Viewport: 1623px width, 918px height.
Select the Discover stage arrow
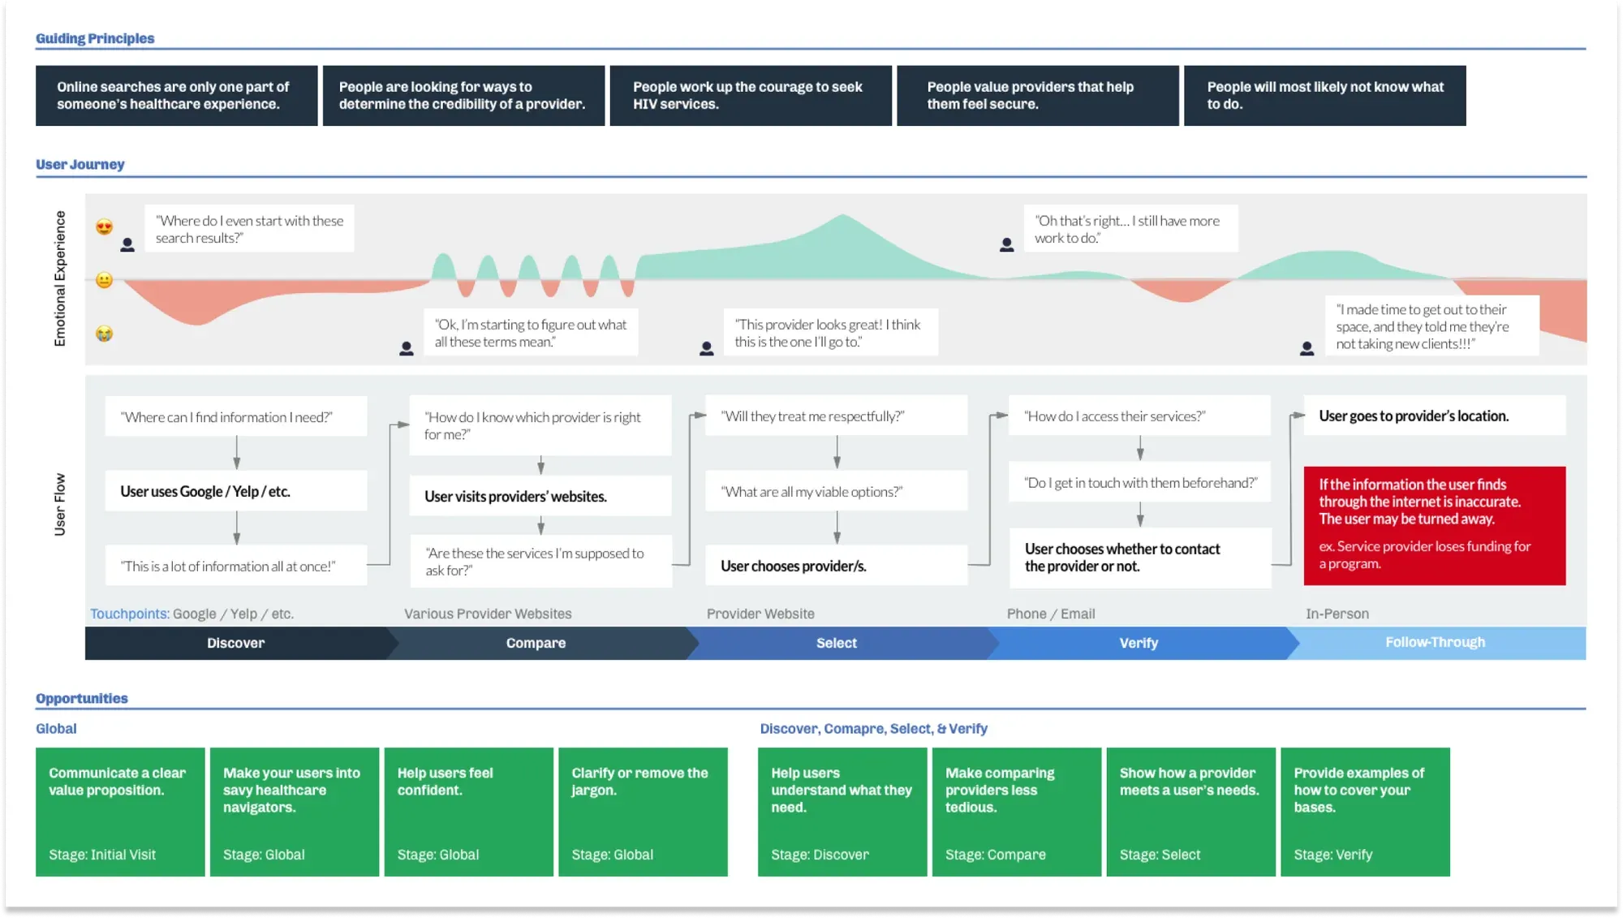coord(236,643)
